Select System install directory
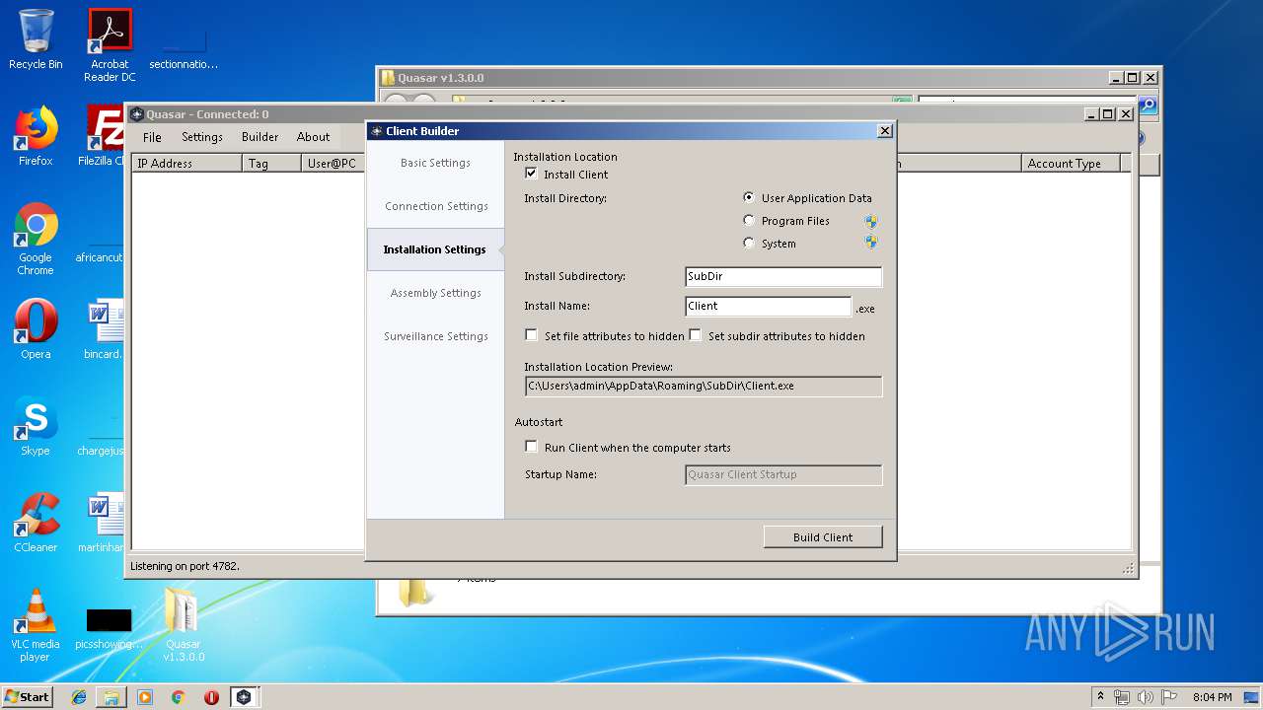 (749, 244)
